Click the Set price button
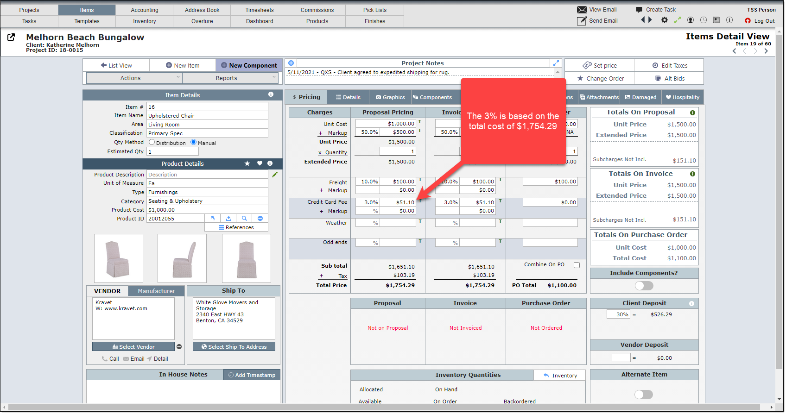 pyautogui.click(x=600, y=66)
